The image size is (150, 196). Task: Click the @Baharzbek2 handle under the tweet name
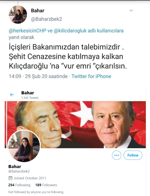click(46, 19)
